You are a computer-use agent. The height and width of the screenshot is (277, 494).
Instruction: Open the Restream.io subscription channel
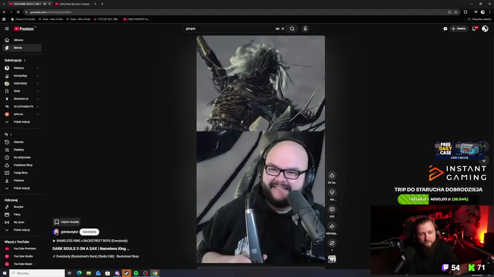22,99
